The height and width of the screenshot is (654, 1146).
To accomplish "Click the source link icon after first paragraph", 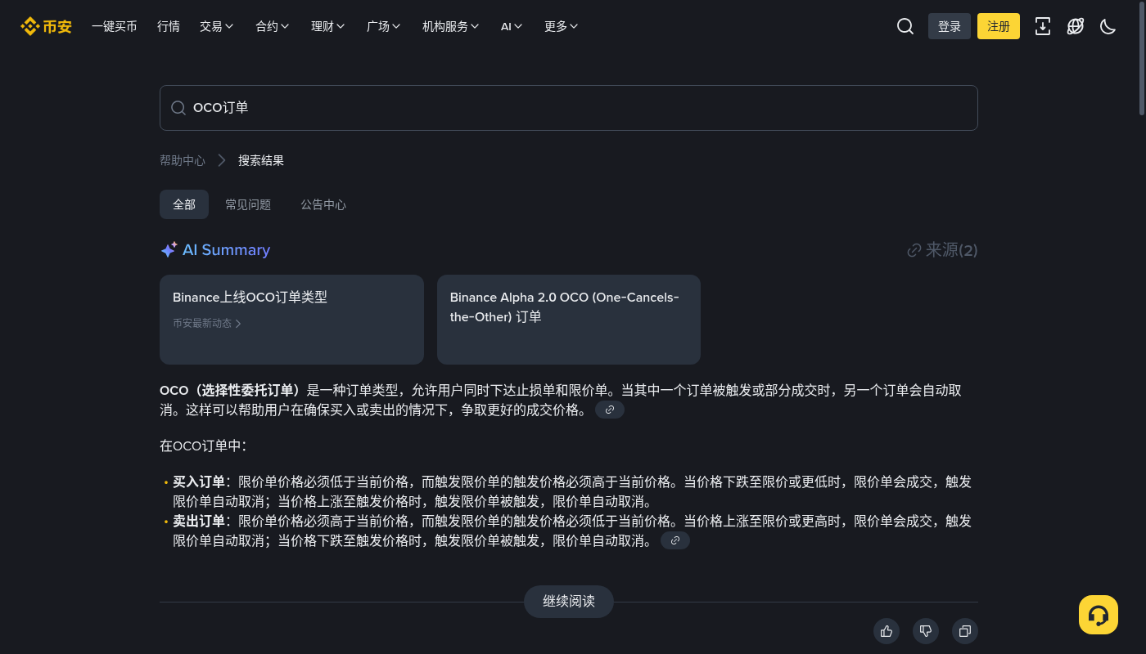I will (x=610, y=410).
